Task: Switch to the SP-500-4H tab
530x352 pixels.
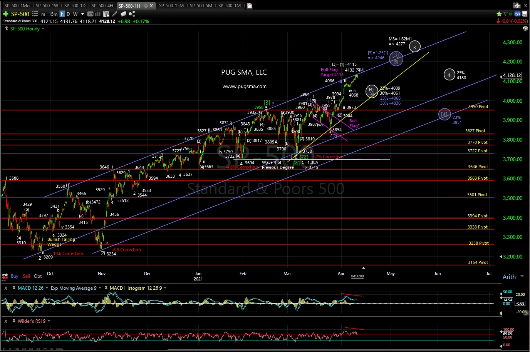Action: (x=102, y=6)
